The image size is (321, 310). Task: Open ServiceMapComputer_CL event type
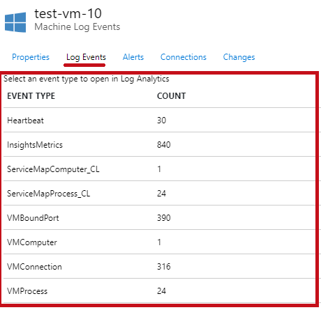159,169
